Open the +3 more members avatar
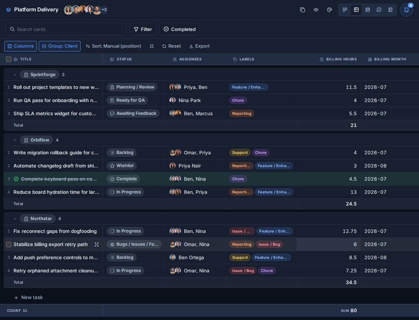 point(104,10)
